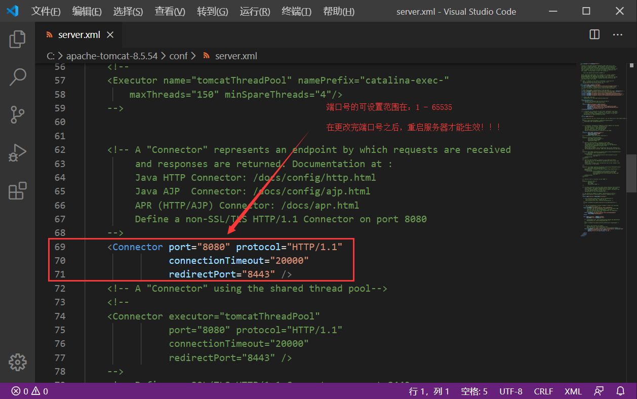The height and width of the screenshot is (399, 637).
Task: Open the Manage gear menu
Action: (17, 362)
